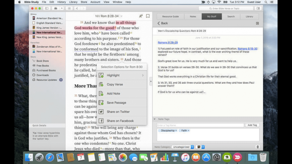The width and height of the screenshot is (292, 164).
Task: Open the History menu
Action: [61, 2]
